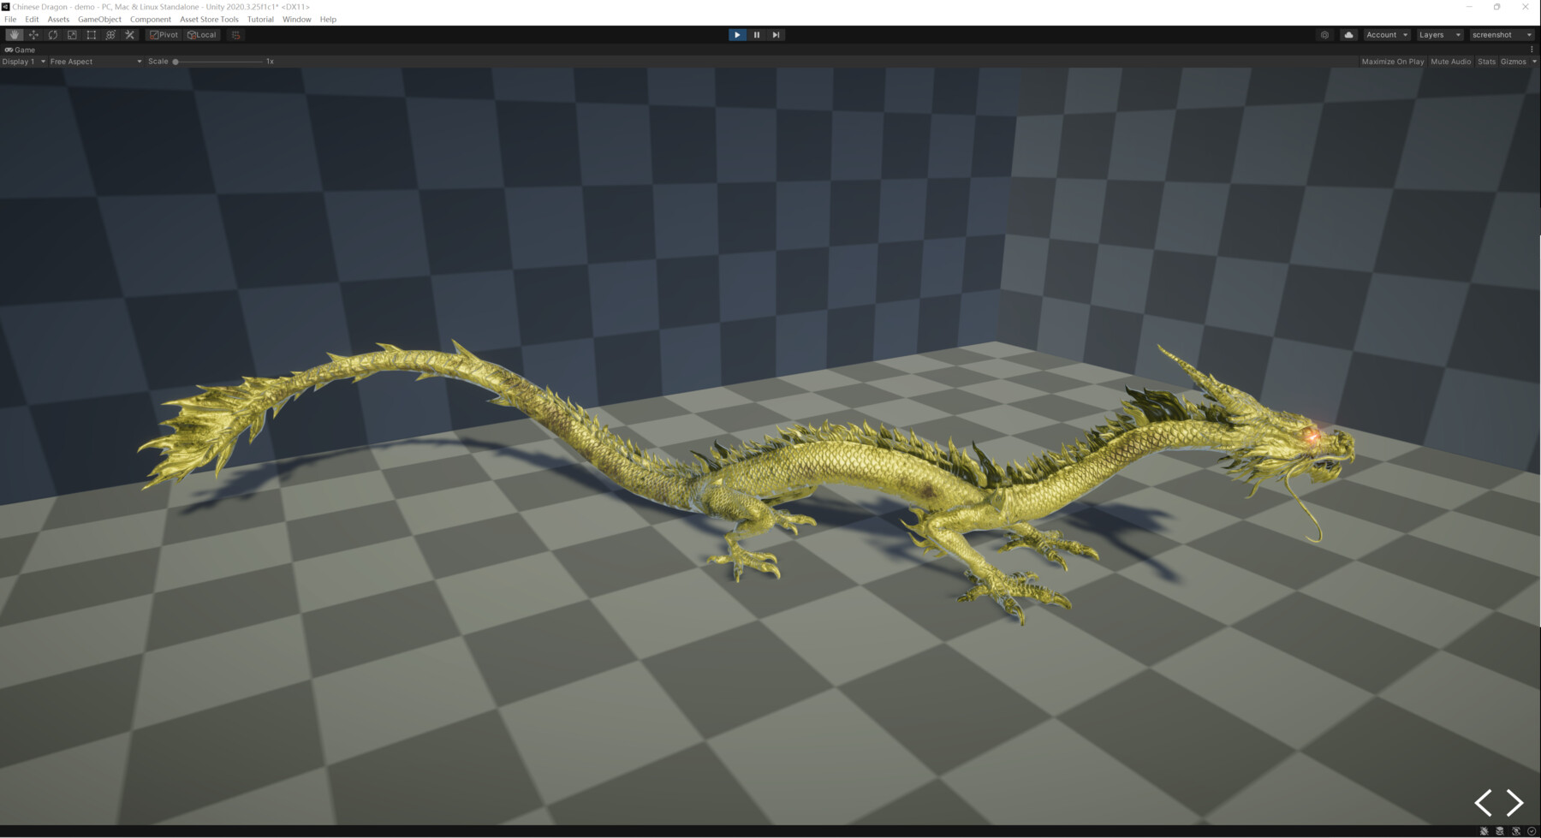Screen dimensions: 1541x838
Task: Open the Account dropdown
Action: pyautogui.click(x=1387, y=35)
